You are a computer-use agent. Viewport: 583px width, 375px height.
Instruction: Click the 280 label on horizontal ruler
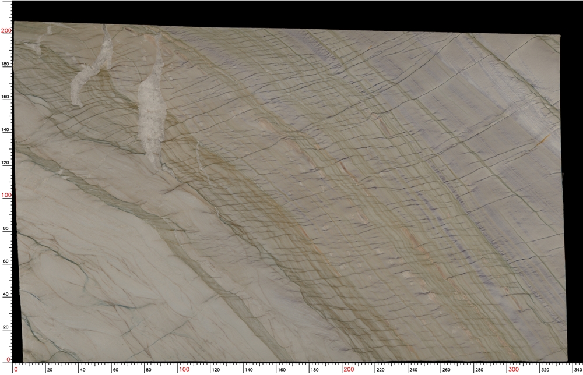pos(479,370)
